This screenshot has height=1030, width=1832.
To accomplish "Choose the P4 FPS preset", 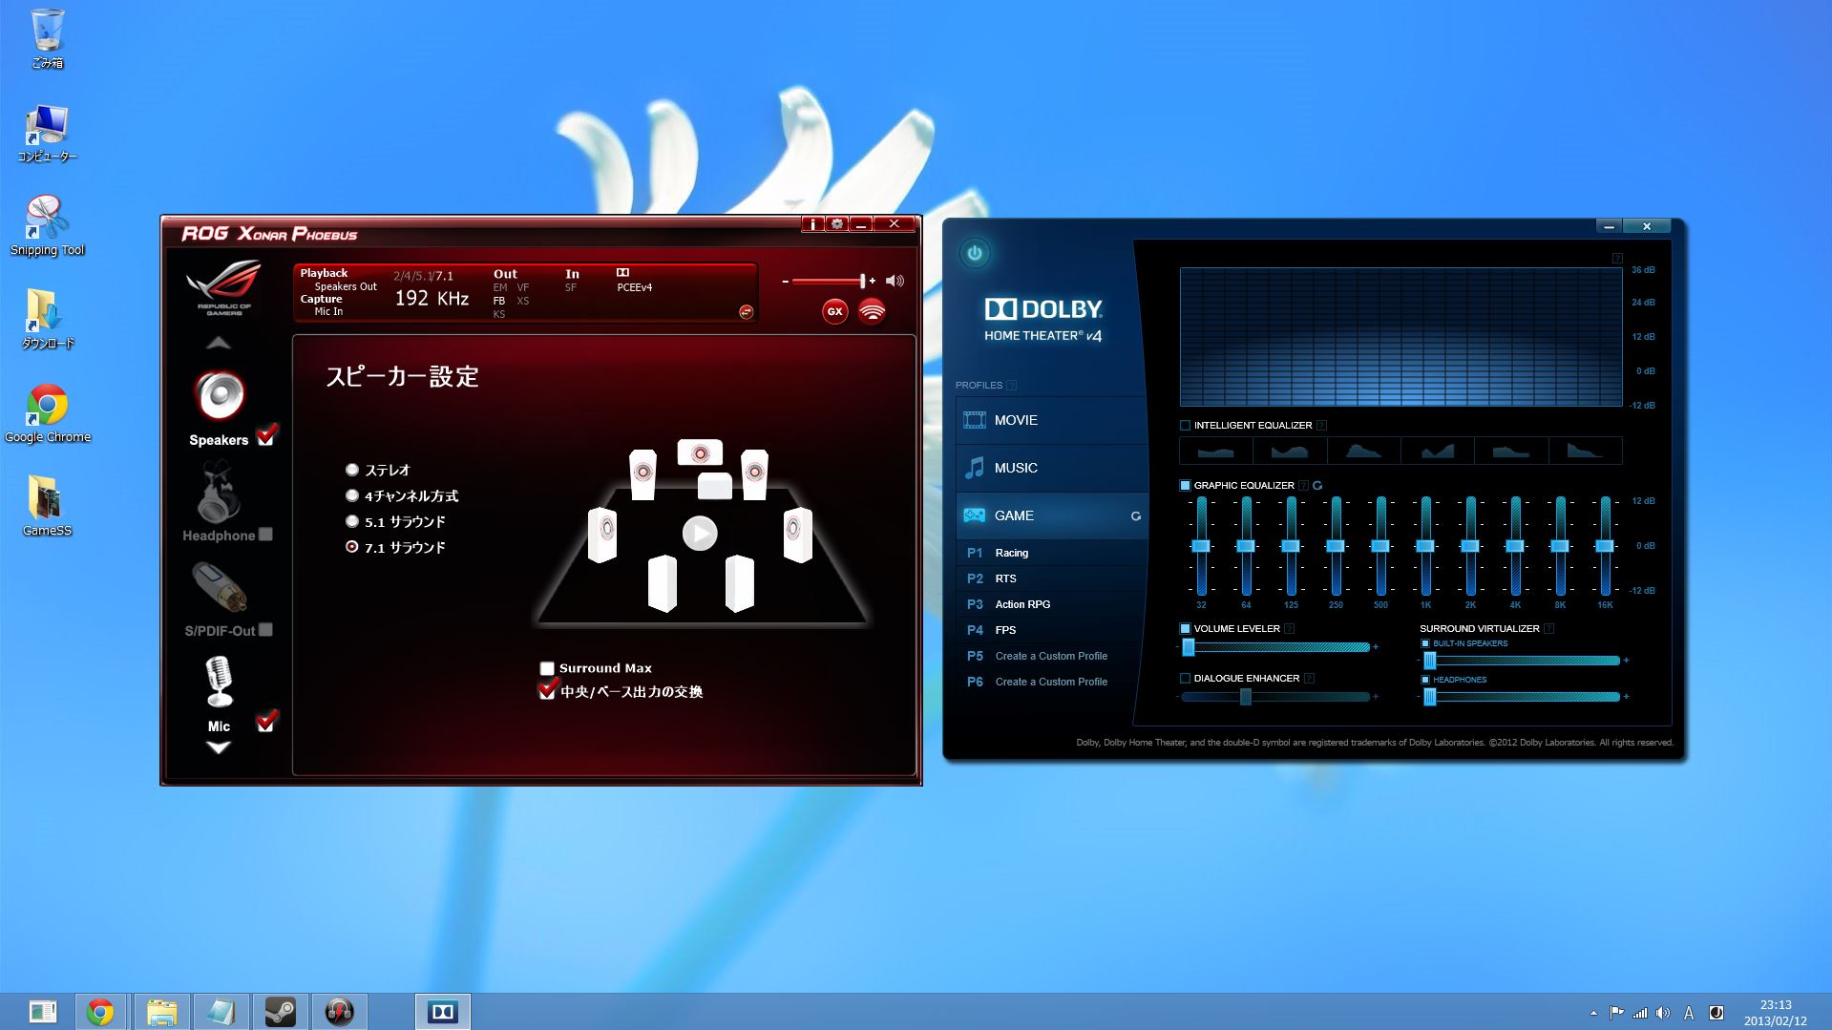I will pos(1051,630).
